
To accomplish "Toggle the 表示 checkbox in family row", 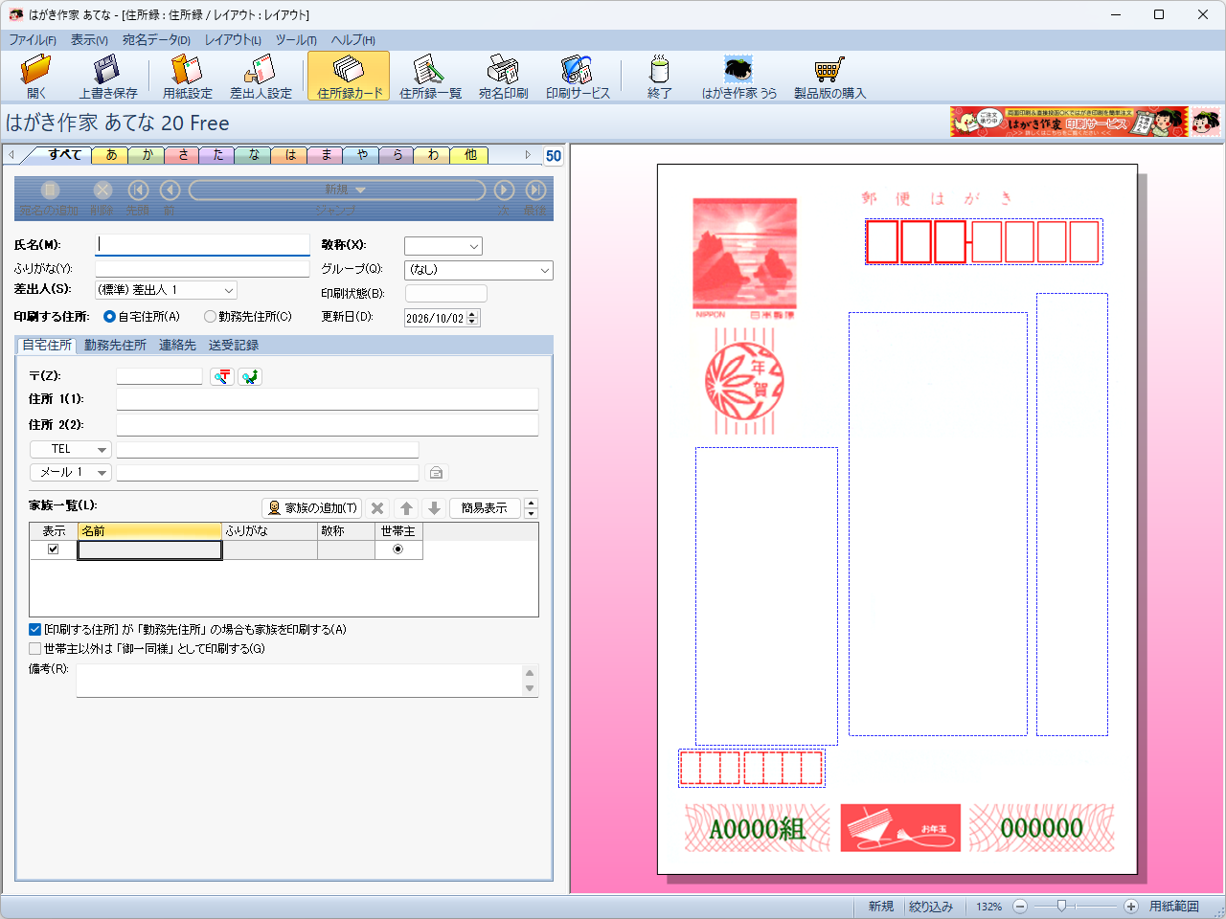I will pyautogui.click(x=53, y=549).
